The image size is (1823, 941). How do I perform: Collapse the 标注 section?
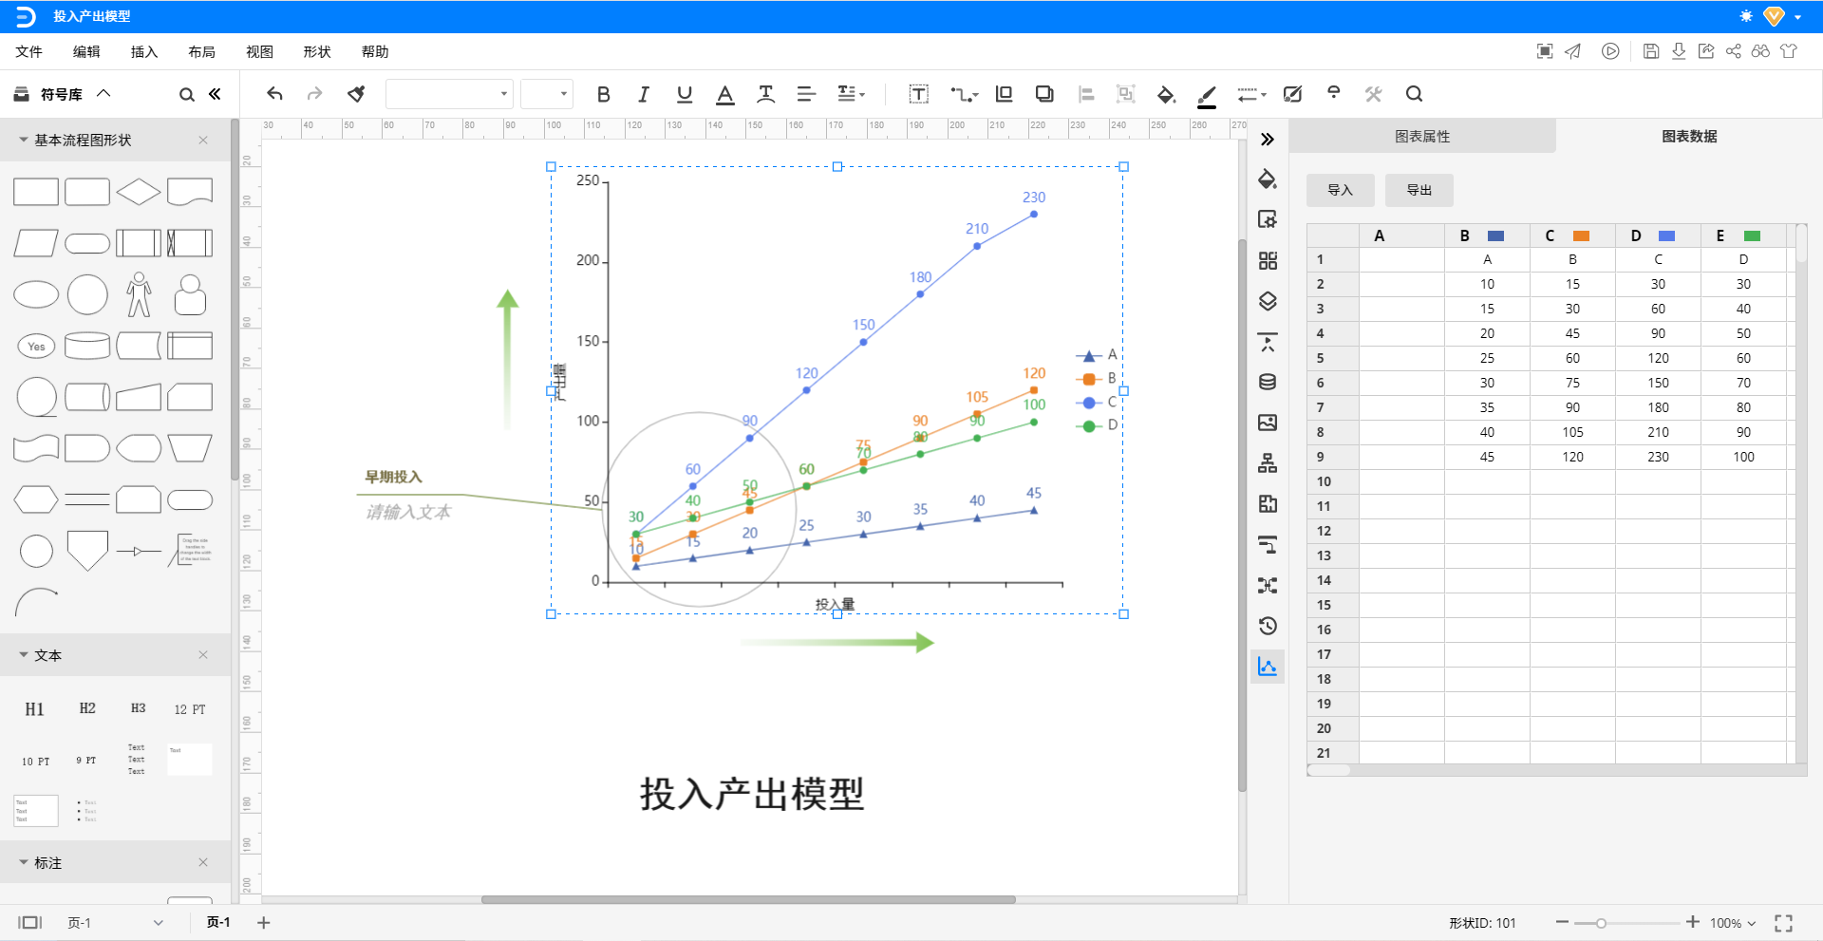coord(23,862)
